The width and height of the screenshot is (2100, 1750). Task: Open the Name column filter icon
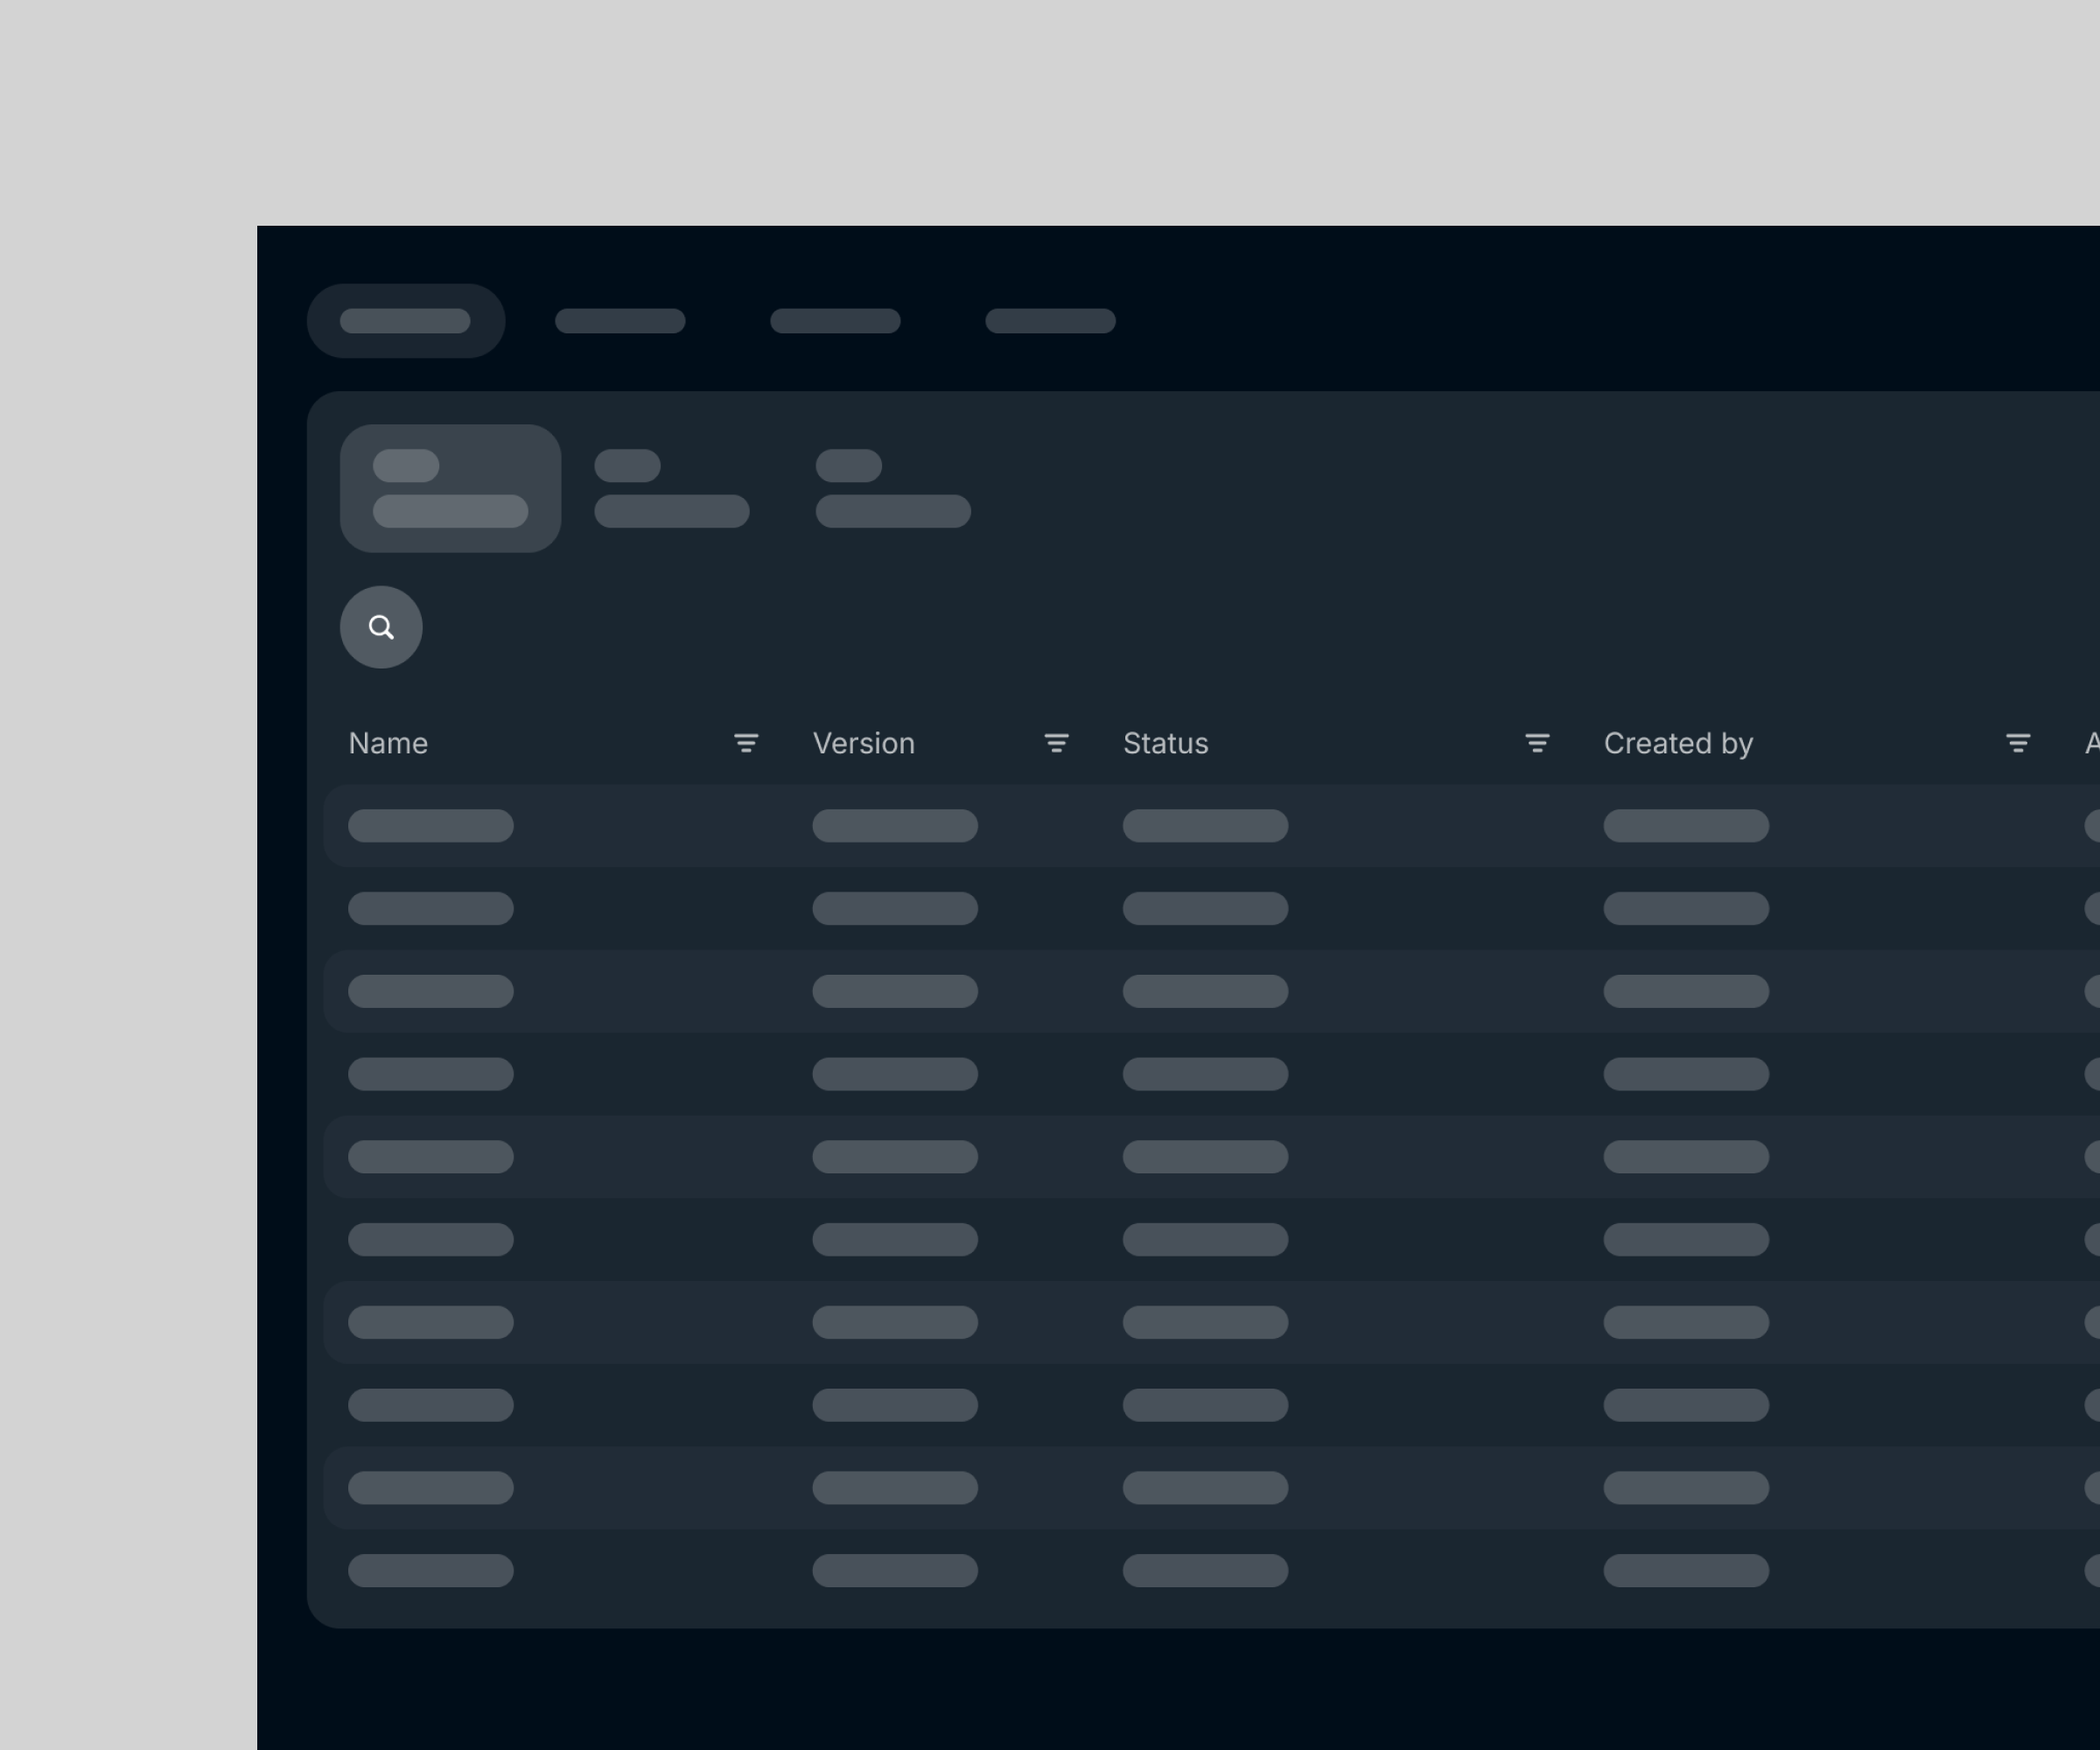[746, 743]
